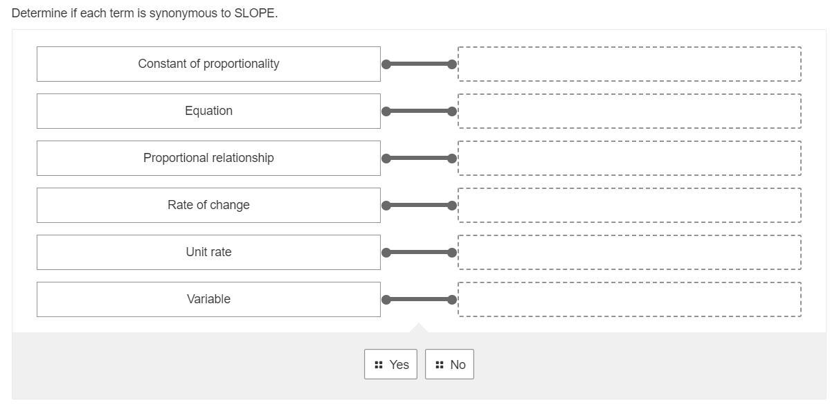
Task: Click the connector line next to Rate of change
Action: (419, 205)
